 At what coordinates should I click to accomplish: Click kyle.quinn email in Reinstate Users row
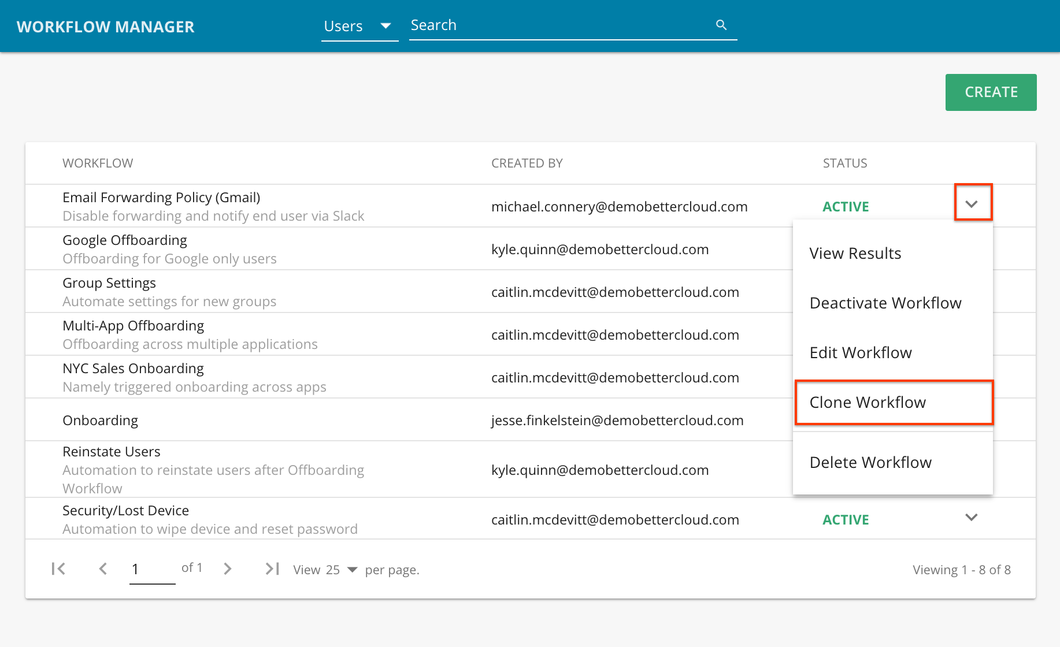(x=600, y=470)
